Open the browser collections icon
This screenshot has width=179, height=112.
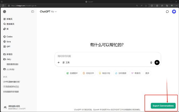[x=167, y=6]
